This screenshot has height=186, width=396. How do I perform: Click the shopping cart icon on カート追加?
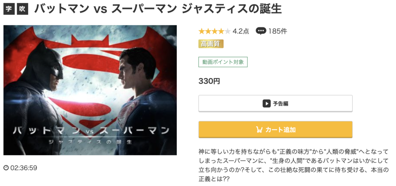click(259, 130)
